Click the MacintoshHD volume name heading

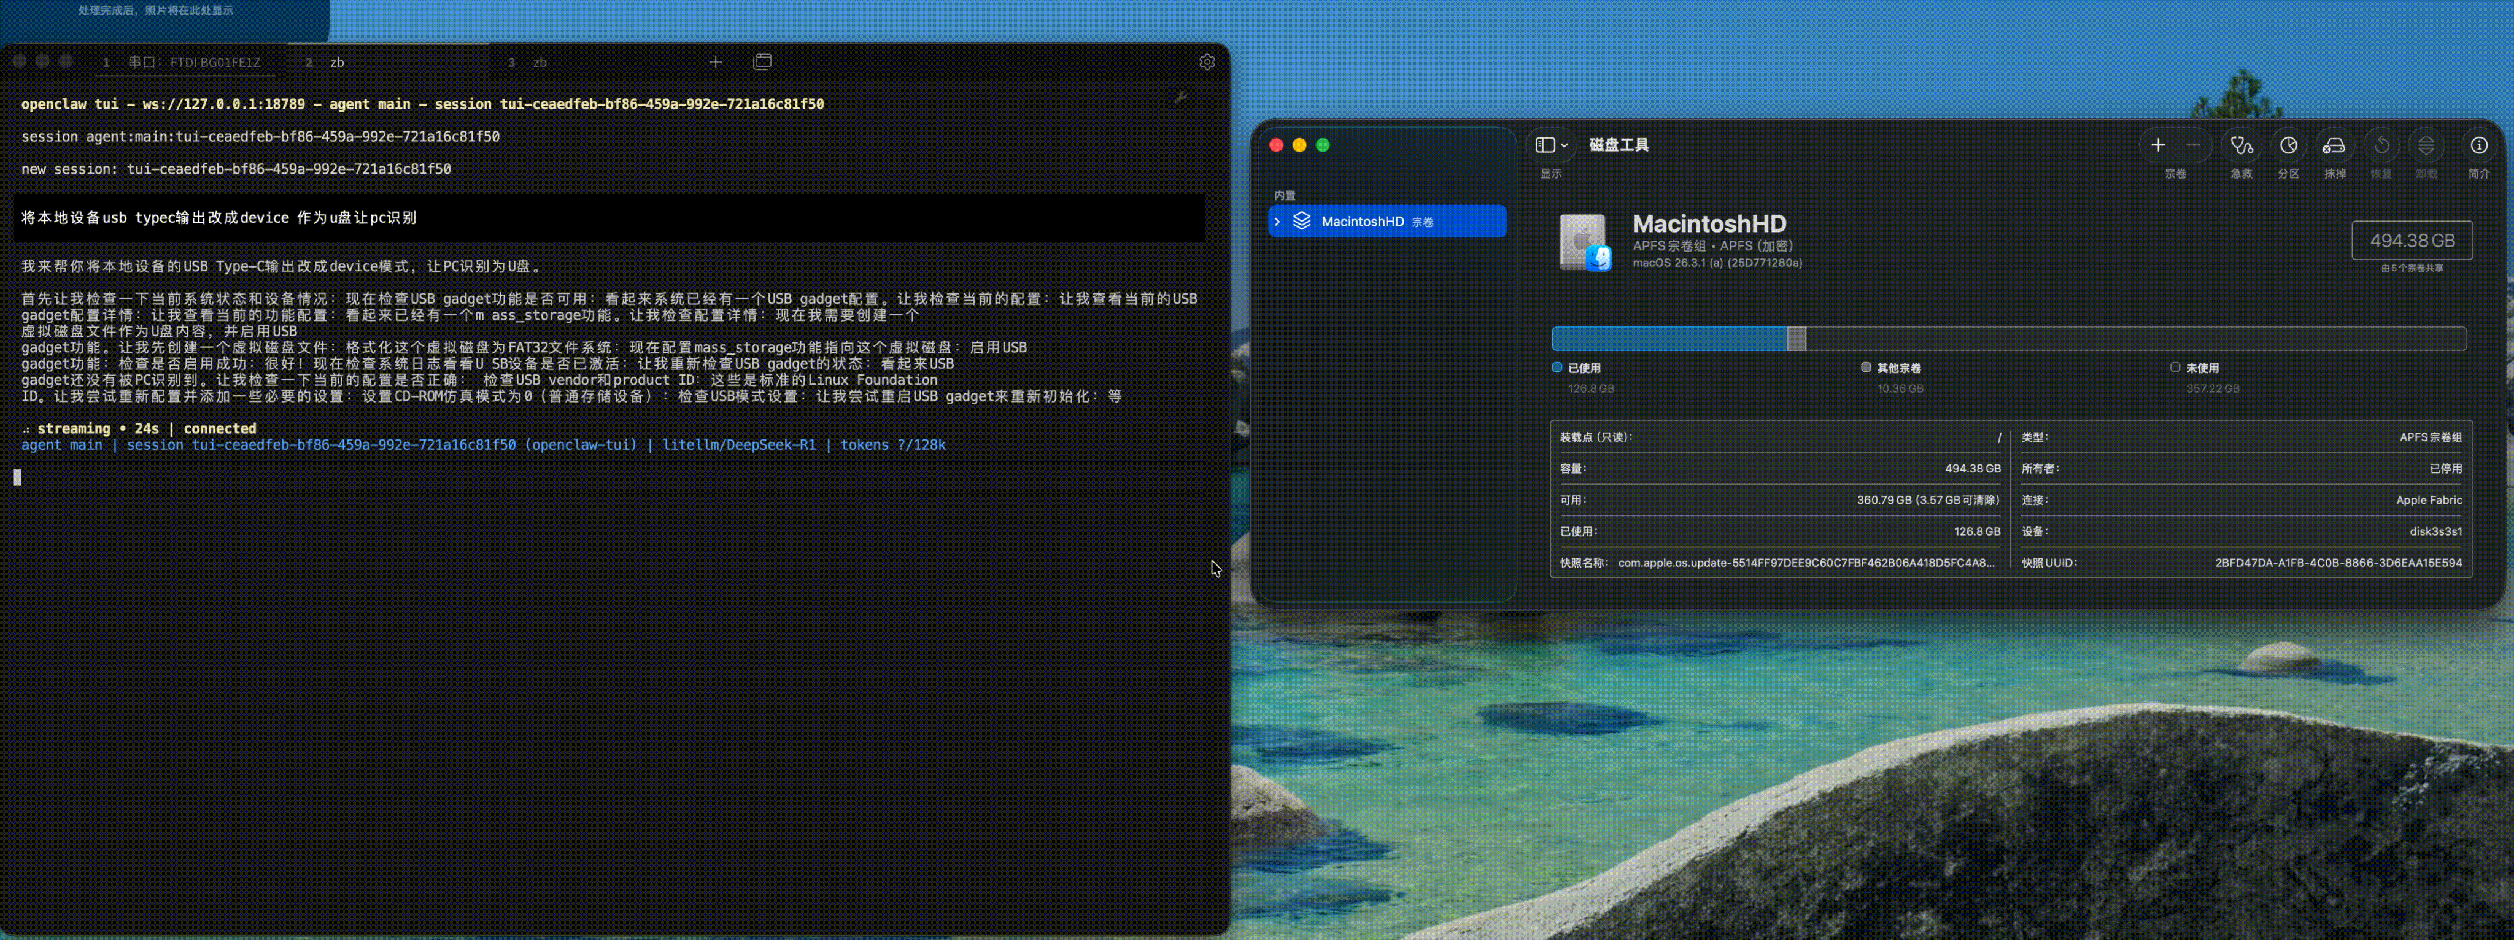click(x=1710, y=223)
